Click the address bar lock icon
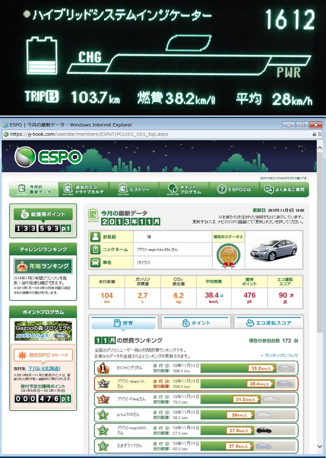Screen dimensions: 326x458 [x=315, y=134]
